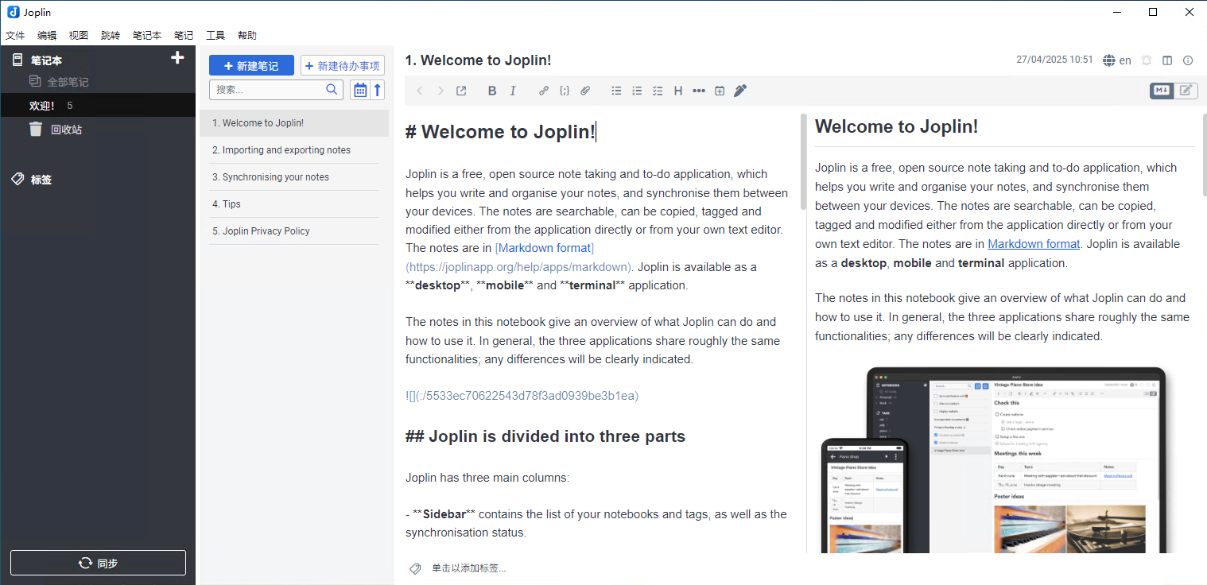The image size is (1207, 585).
Task: Insert horizontal rule via ellipsis icon
Action: (699, 91)
